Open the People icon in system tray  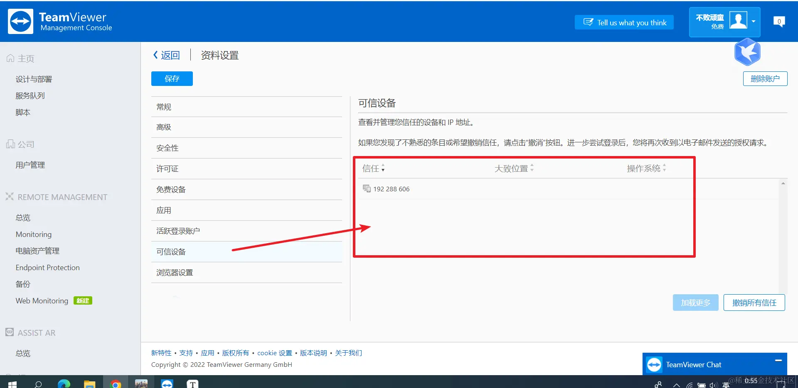(x=658, y=385)
